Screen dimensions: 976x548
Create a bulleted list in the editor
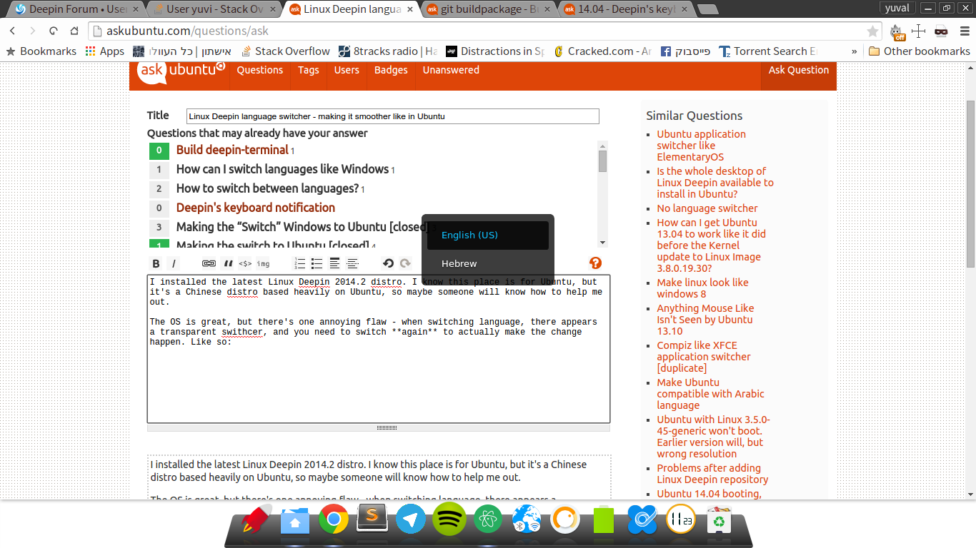coord(317,263)
